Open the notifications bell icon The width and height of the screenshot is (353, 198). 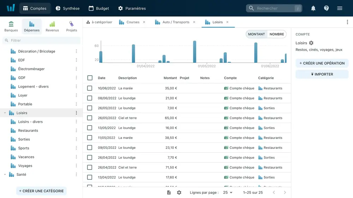313,8
